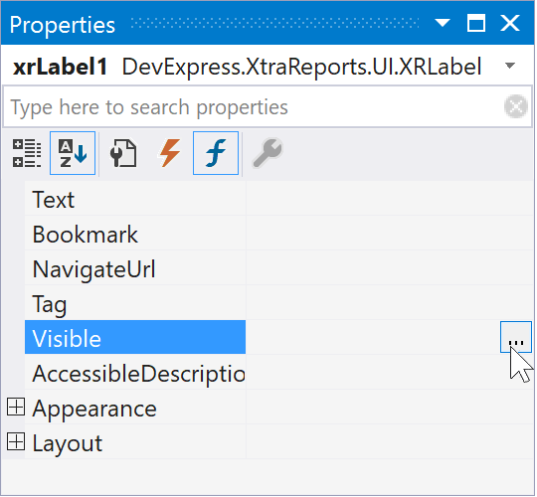Open the Properties window position menu arrow

pos(443,23)
